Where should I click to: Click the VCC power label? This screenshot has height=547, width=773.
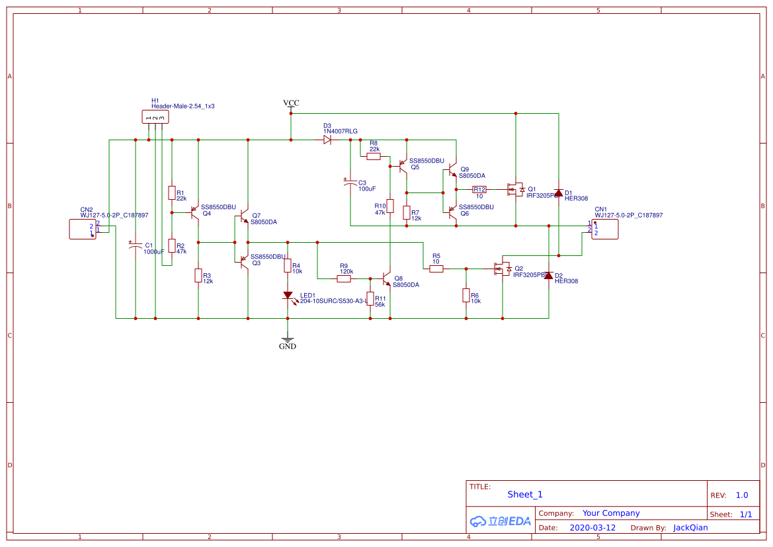click(x=291, y=103)
